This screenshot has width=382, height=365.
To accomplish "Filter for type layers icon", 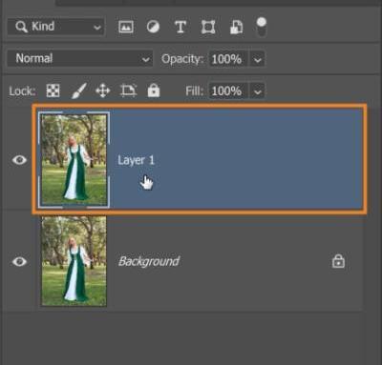I will (180, 28).
